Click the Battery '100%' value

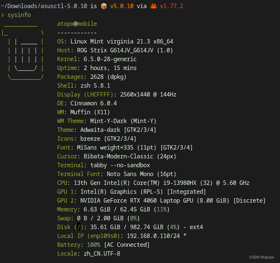pos(94,245)
